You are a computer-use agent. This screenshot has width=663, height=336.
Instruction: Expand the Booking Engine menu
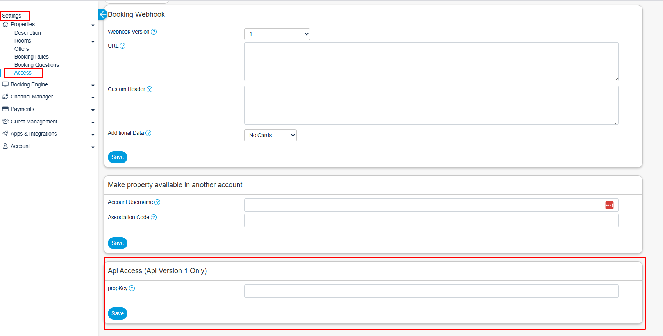(29, 84)
